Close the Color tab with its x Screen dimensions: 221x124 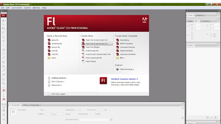[193, 15]
